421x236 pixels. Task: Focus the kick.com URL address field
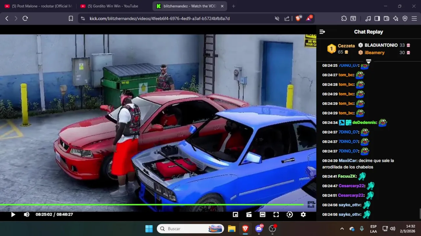(x=160, y=18)
